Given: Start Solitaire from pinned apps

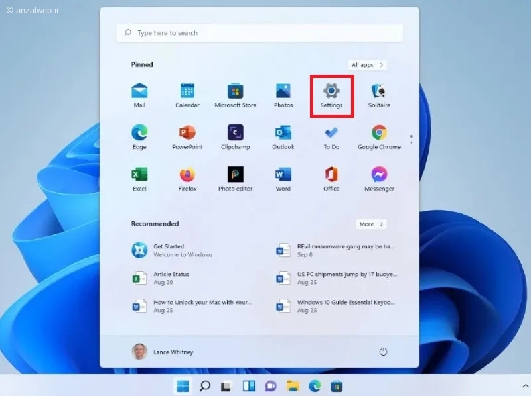Looking at the screenshot, I should 379,95.
